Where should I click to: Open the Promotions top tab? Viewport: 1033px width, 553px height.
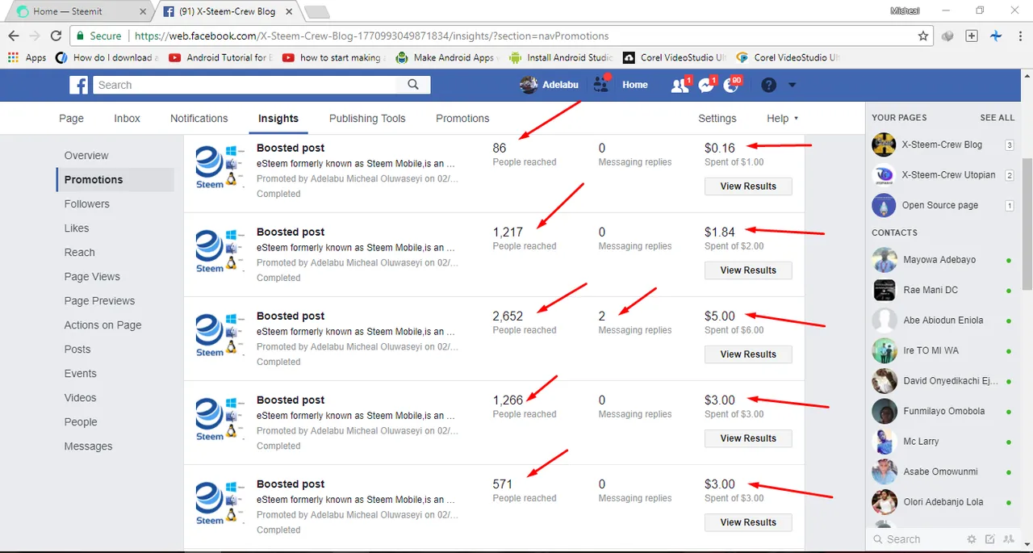coord(462,118)
